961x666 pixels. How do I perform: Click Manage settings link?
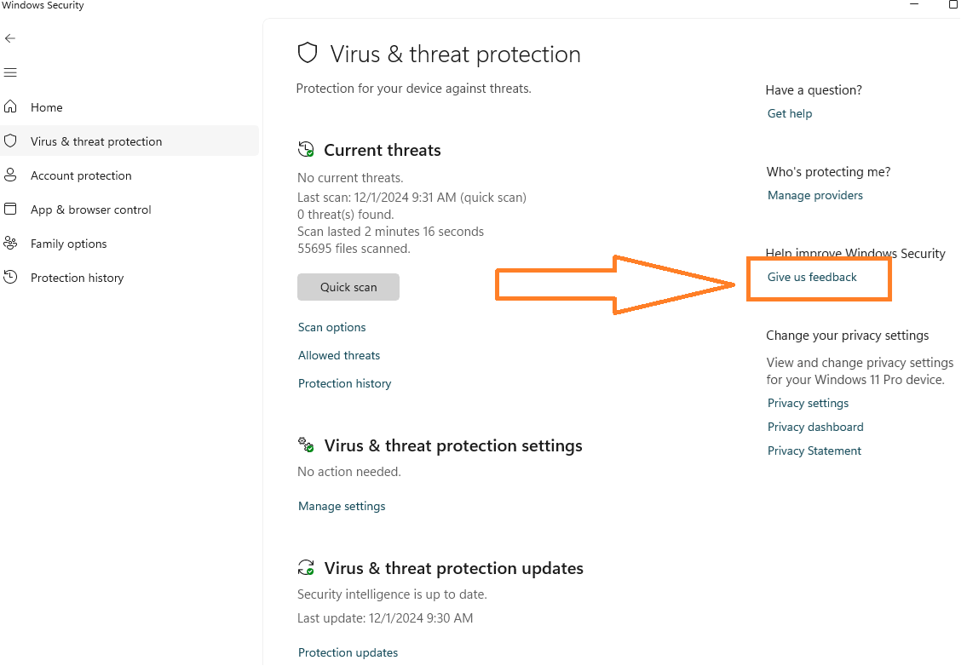point(342,506)
